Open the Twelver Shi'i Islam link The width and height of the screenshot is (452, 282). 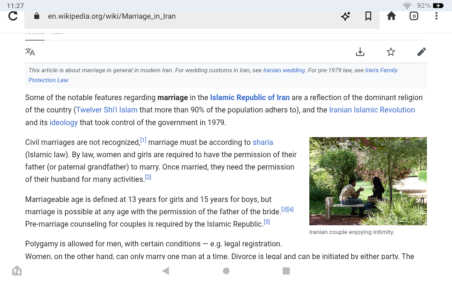107,110
